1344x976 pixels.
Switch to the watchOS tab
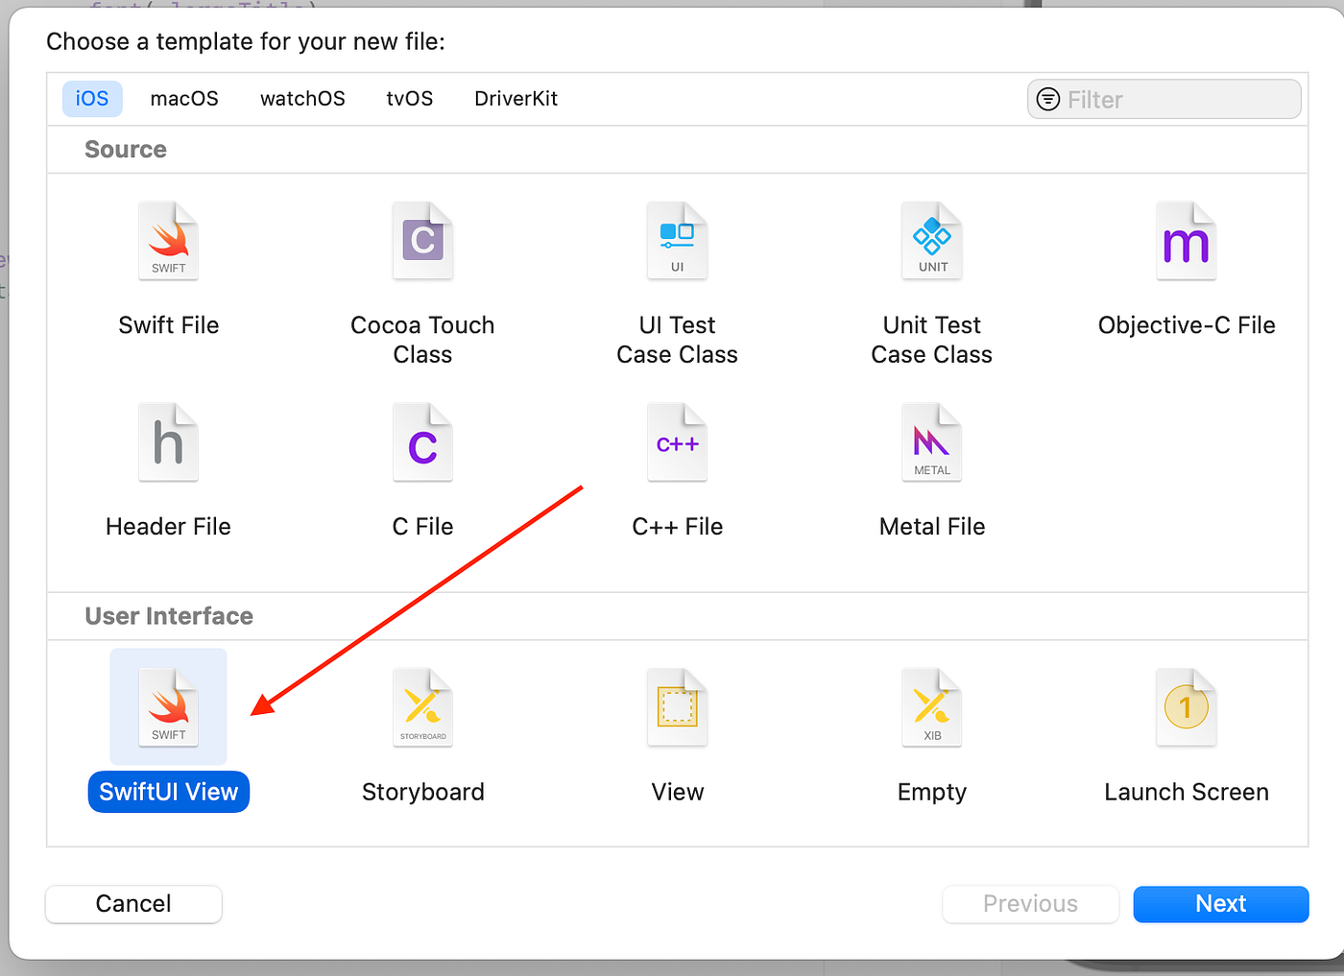pos(302,98)
